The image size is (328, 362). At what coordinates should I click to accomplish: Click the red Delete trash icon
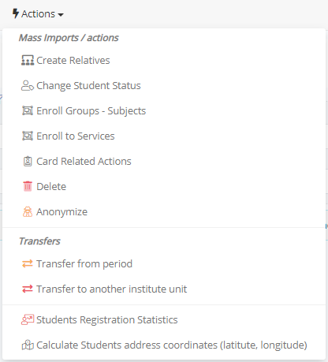[x=28, y=186]
